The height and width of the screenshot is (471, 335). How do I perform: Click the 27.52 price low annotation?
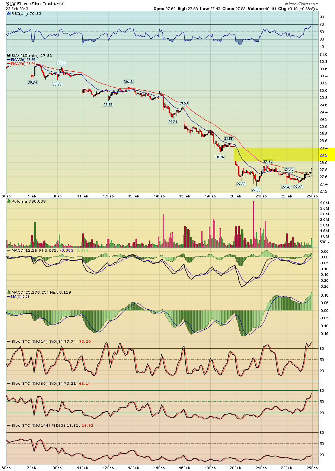tap(241, 184)
